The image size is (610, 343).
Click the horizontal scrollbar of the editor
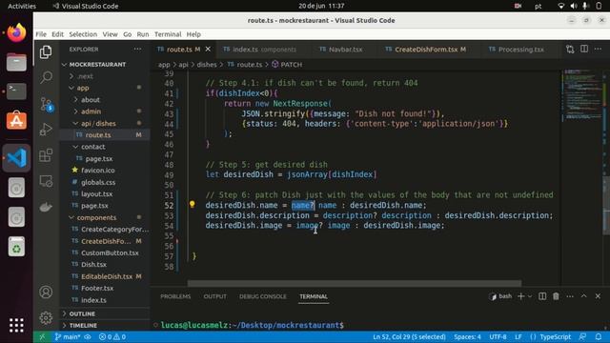click(x=354, y=283)
